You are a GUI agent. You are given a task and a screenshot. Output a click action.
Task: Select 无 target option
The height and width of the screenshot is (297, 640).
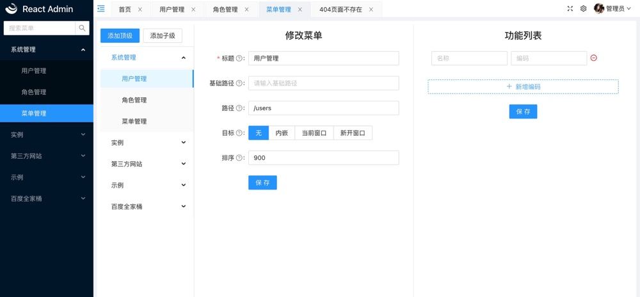coord(259,133)
